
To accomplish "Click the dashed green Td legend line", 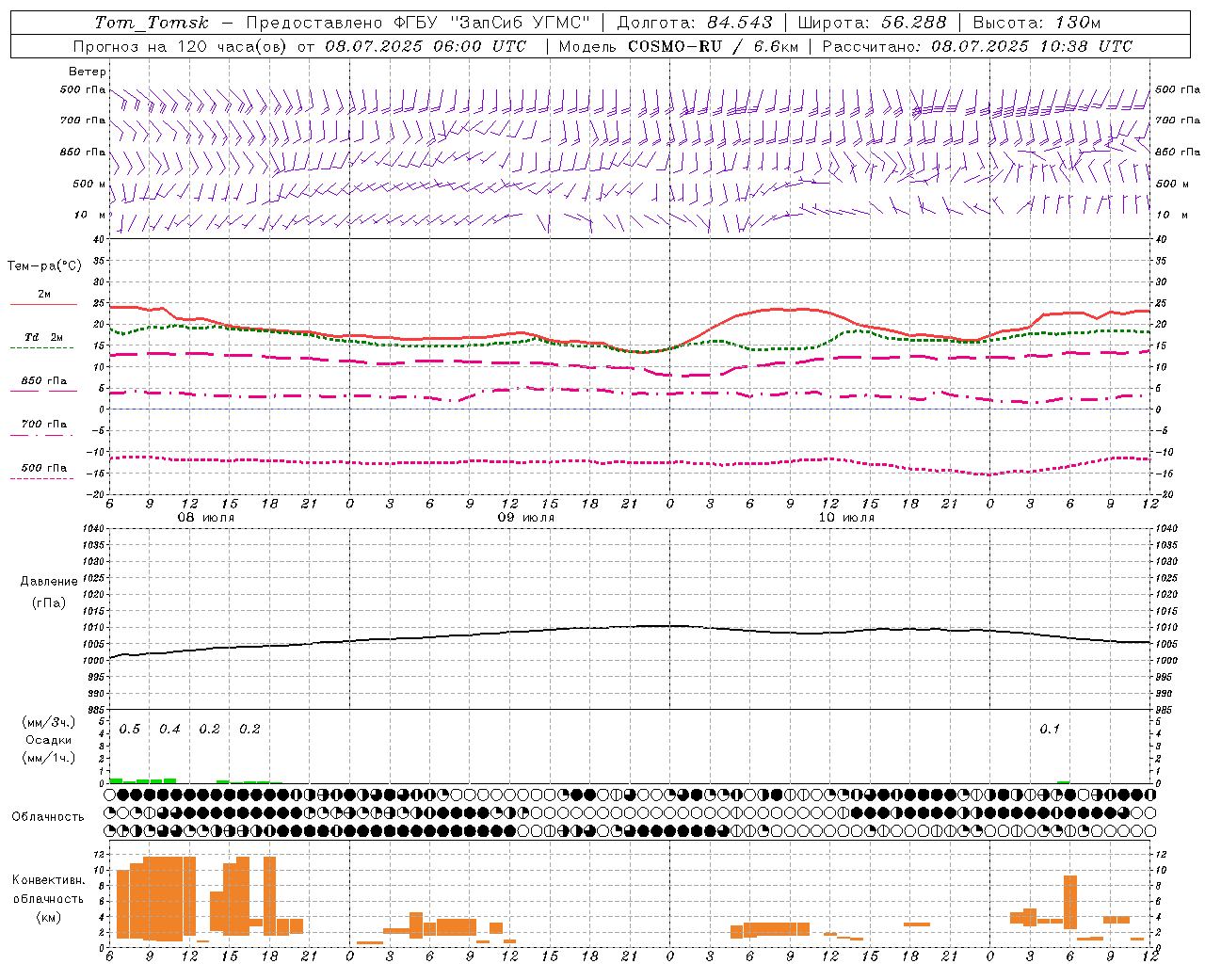I will (41, 348).
